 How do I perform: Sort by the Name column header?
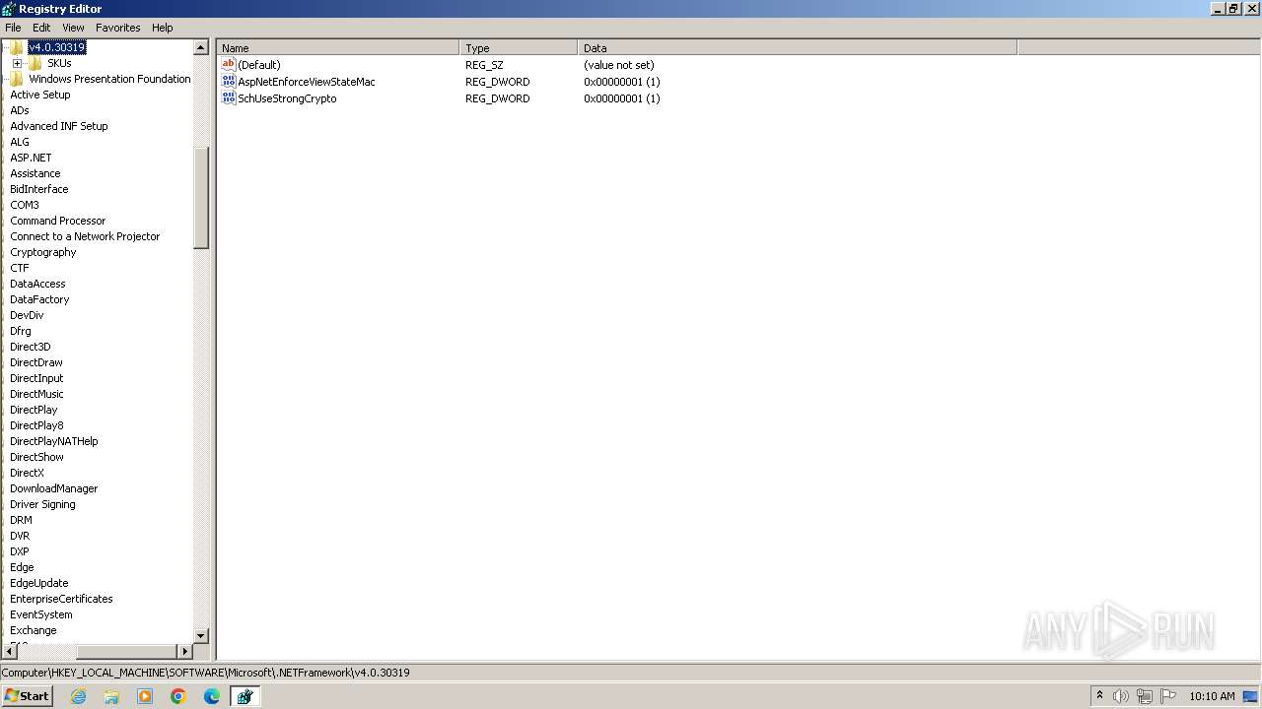[338, 47]
